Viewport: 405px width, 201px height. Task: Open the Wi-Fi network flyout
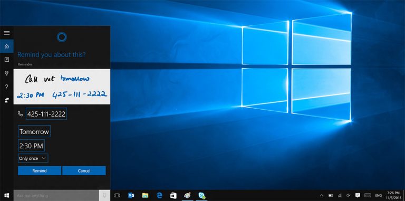[340, 195]
